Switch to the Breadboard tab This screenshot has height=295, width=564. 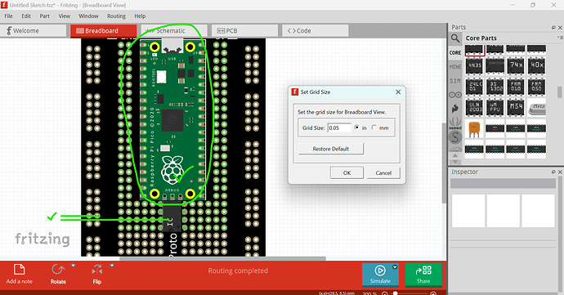(x=104, y=31)
